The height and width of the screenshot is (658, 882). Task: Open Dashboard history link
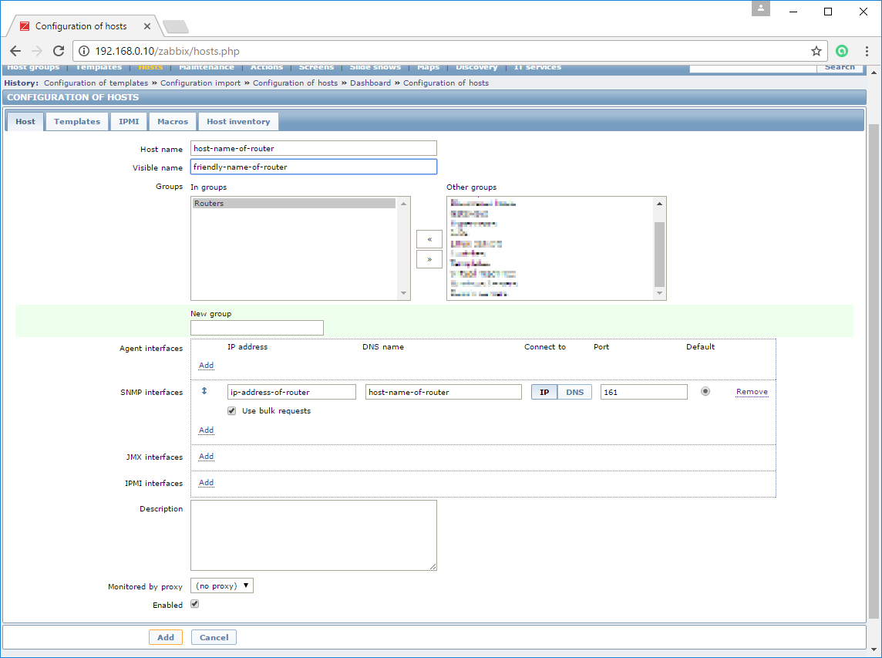370,83
